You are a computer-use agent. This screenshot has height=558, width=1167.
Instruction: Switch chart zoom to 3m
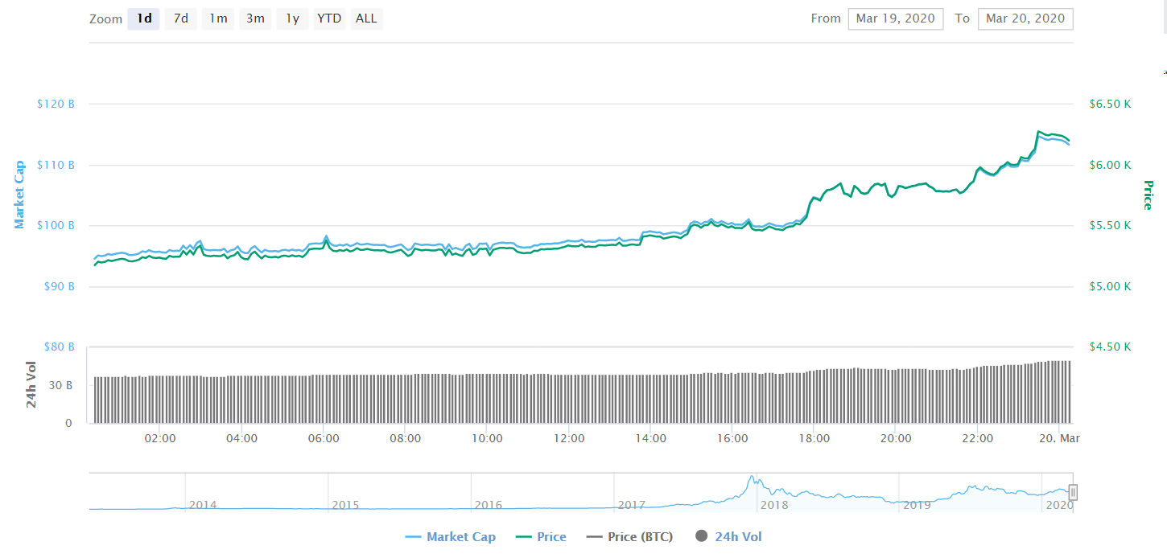(x=255, y=18)
